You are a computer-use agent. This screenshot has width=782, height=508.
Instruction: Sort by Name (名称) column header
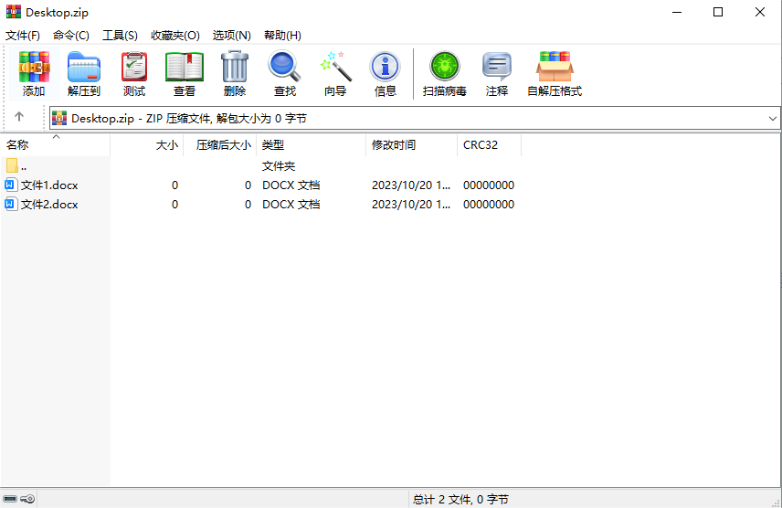(55, 145)
